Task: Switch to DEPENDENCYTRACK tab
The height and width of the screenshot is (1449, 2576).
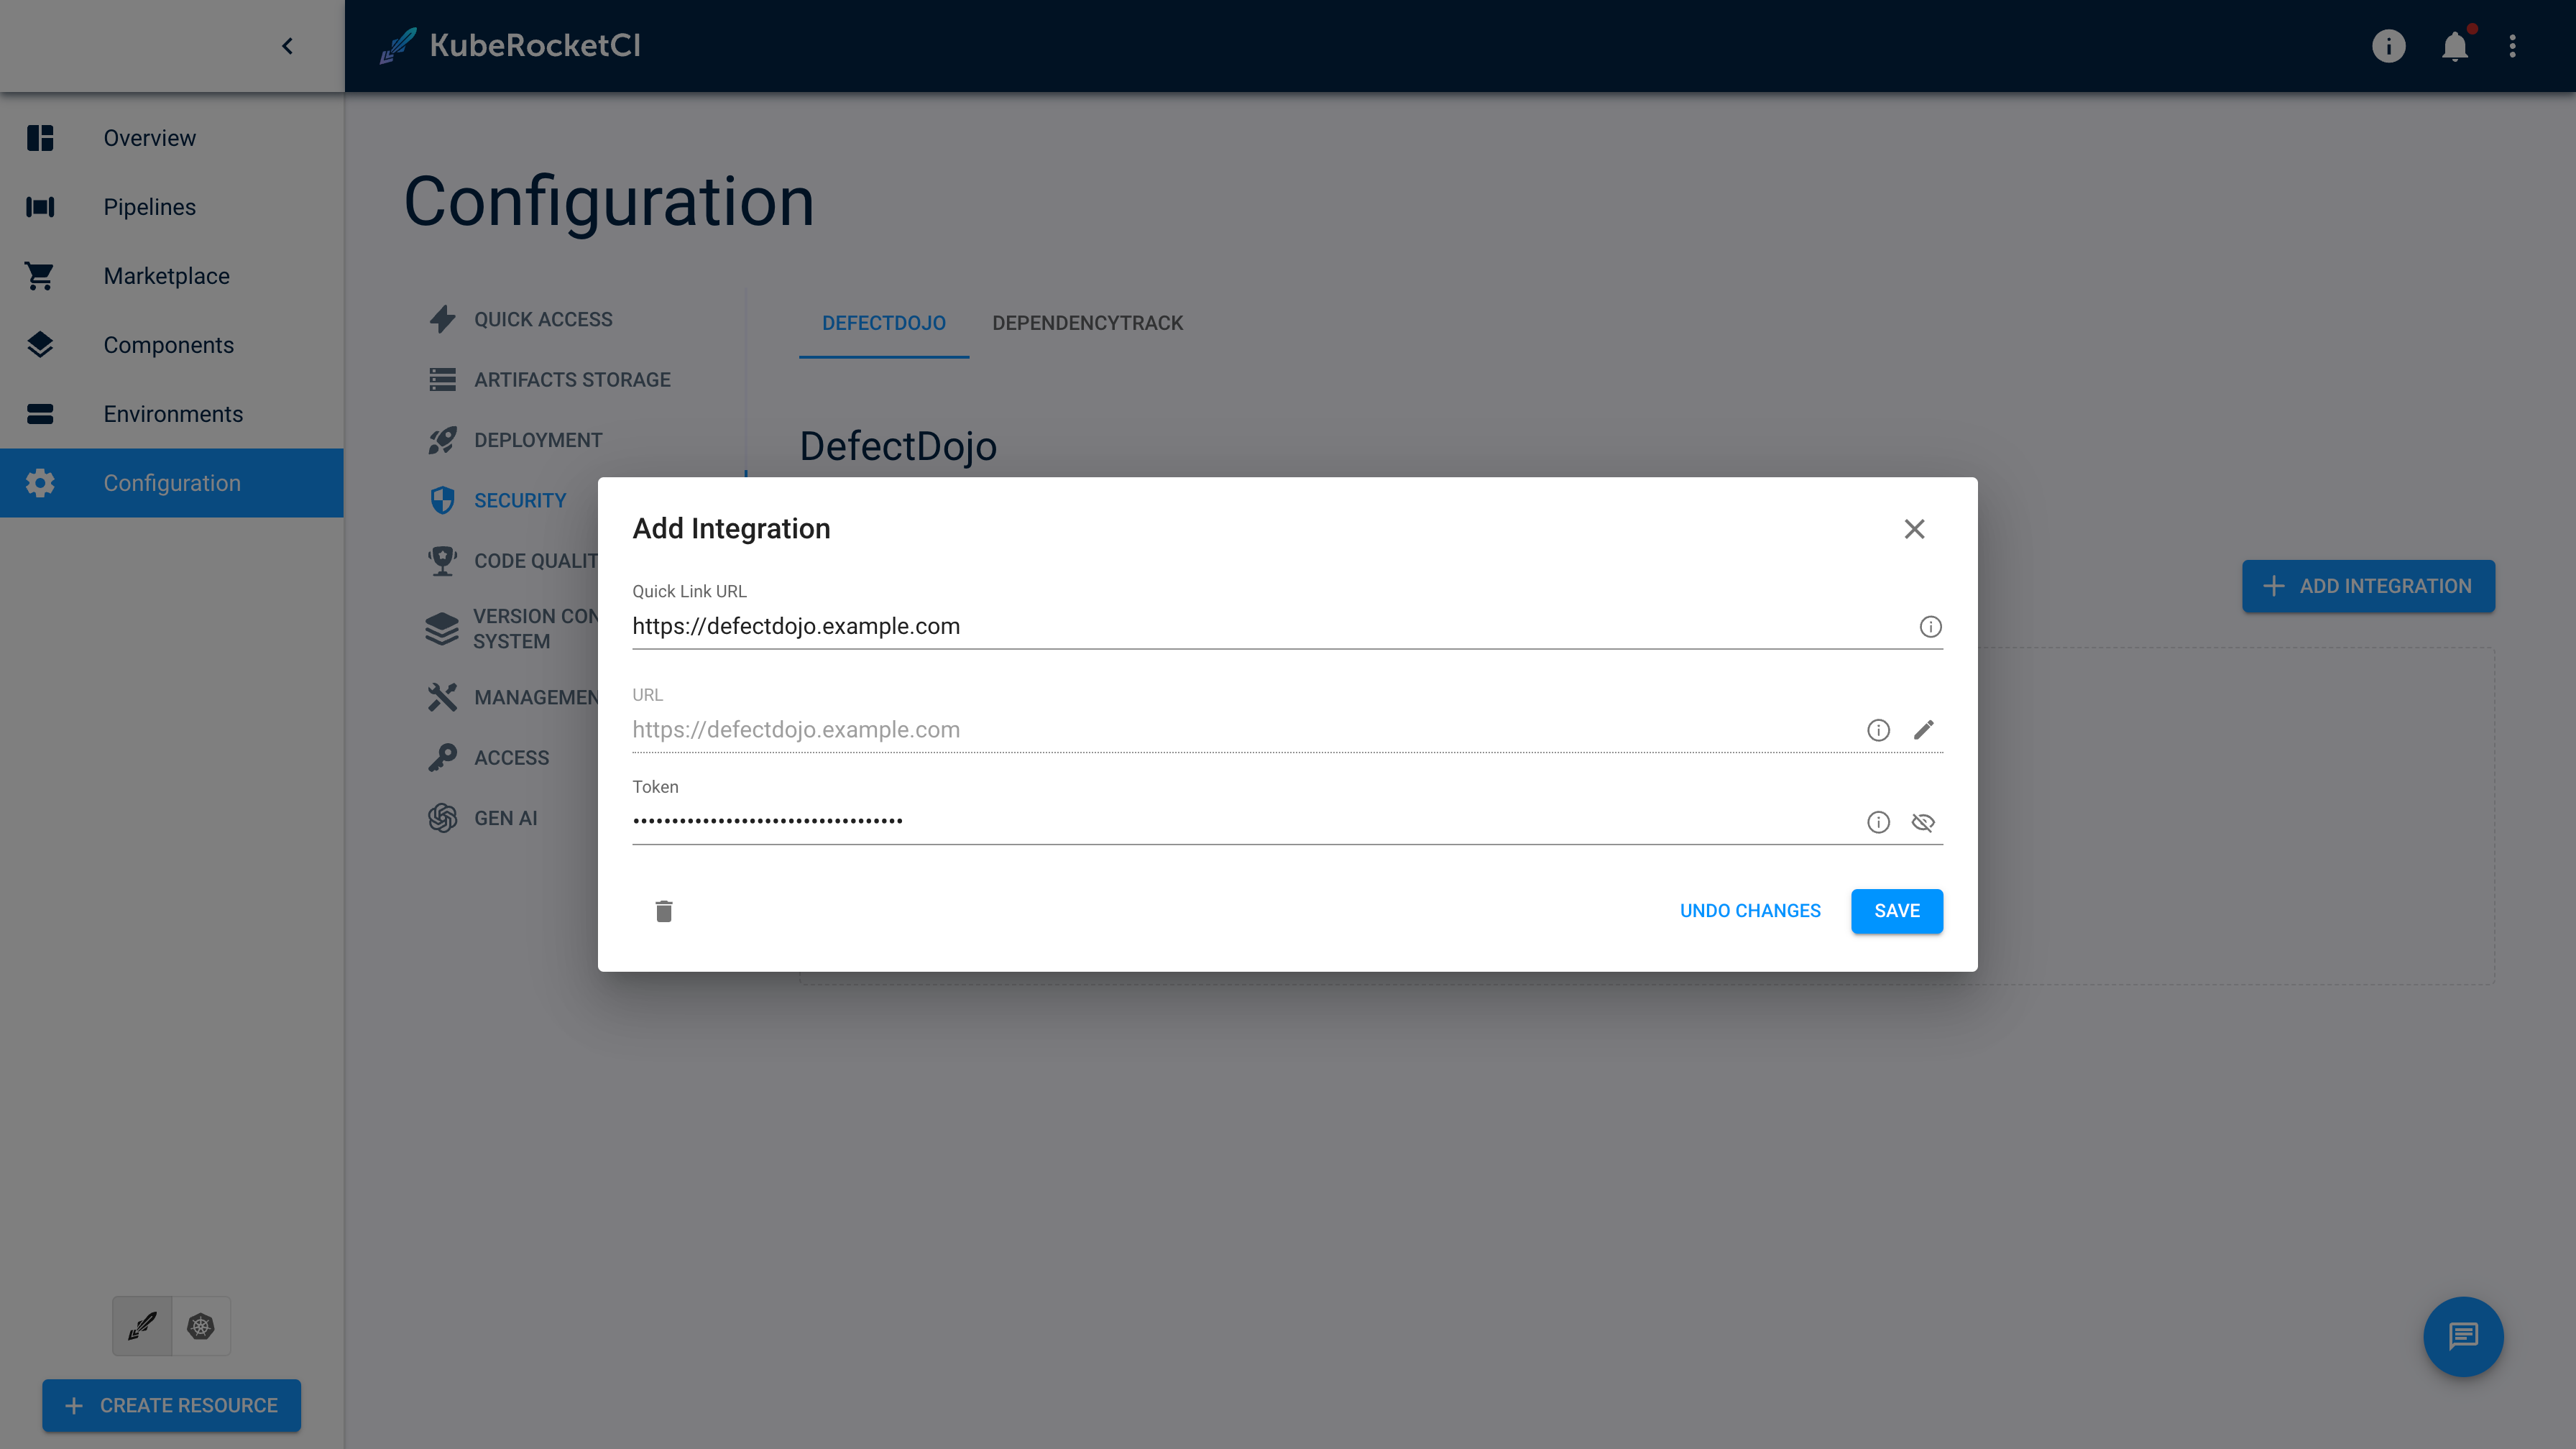Action: coord(1086,322)
